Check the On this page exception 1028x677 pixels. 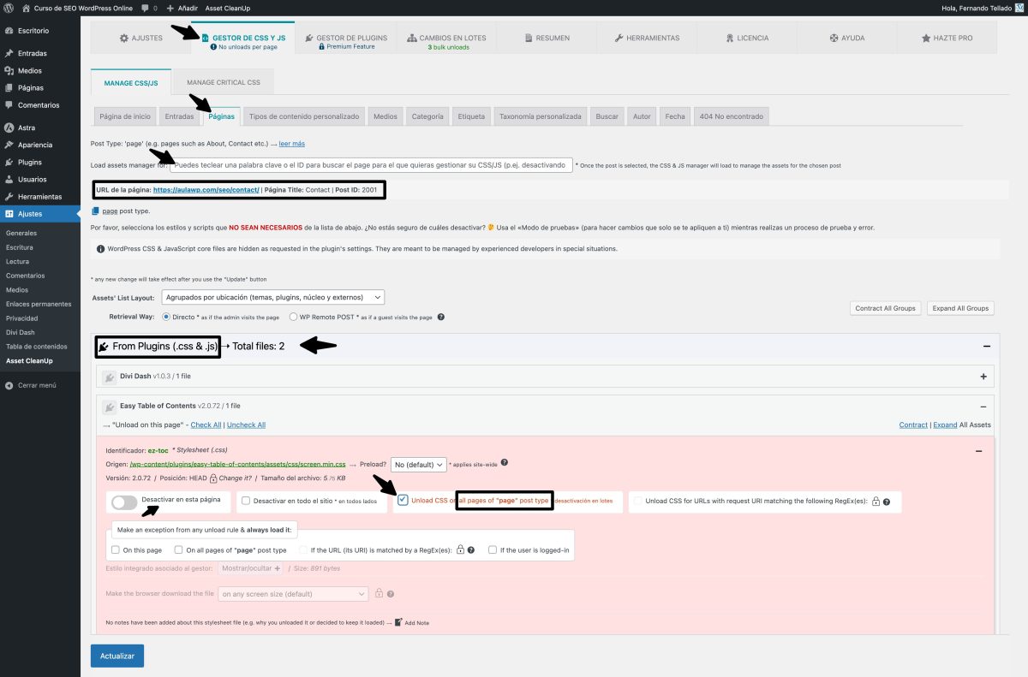[x=116, y=549]
